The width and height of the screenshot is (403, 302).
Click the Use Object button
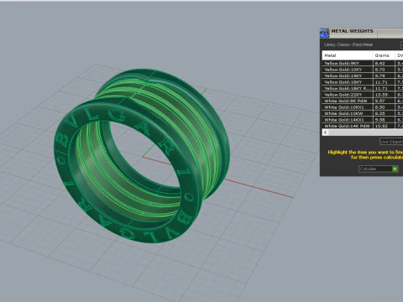pyautogui.click(x=391, y=142)
